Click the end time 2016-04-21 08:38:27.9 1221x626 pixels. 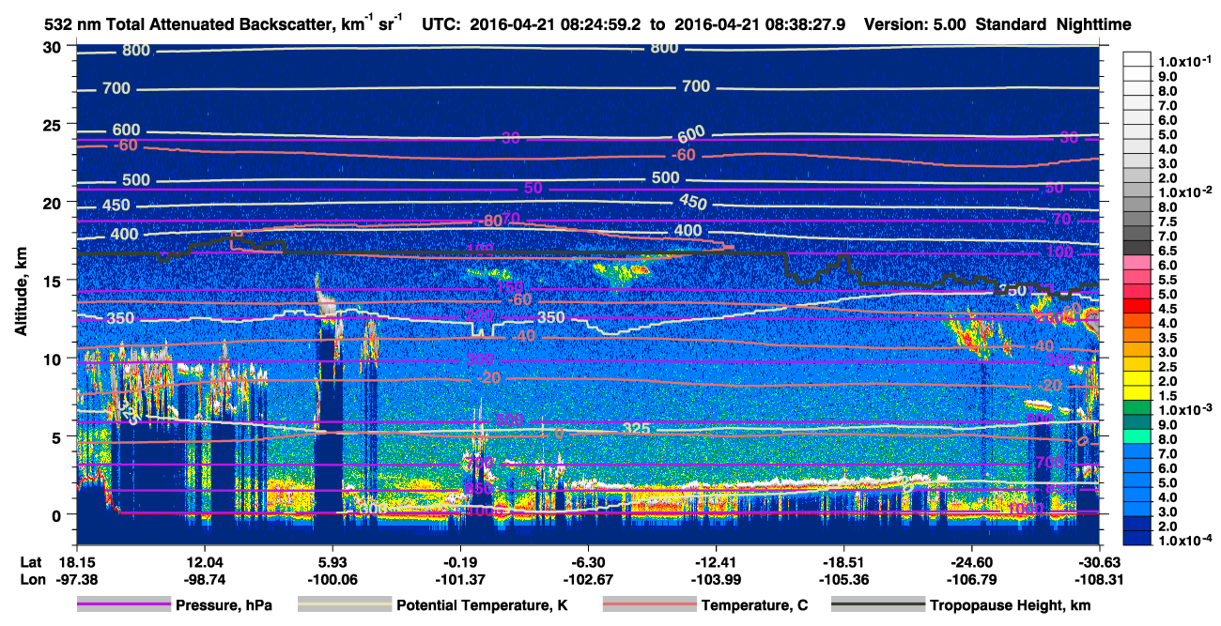761,24
